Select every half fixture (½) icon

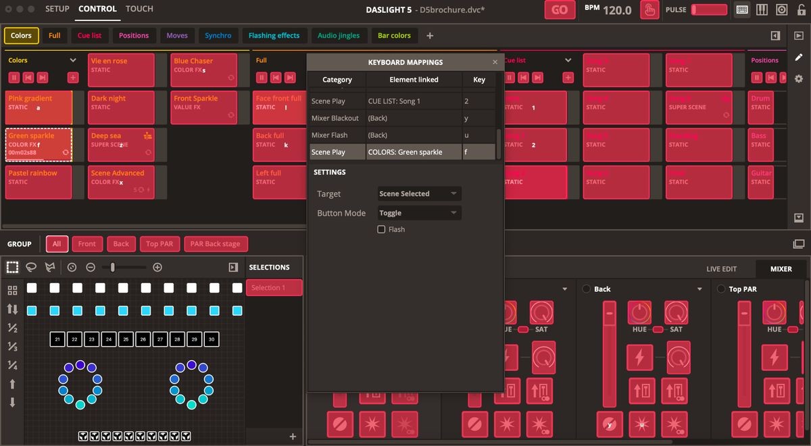pyautogui.click(x=12, y=328)
